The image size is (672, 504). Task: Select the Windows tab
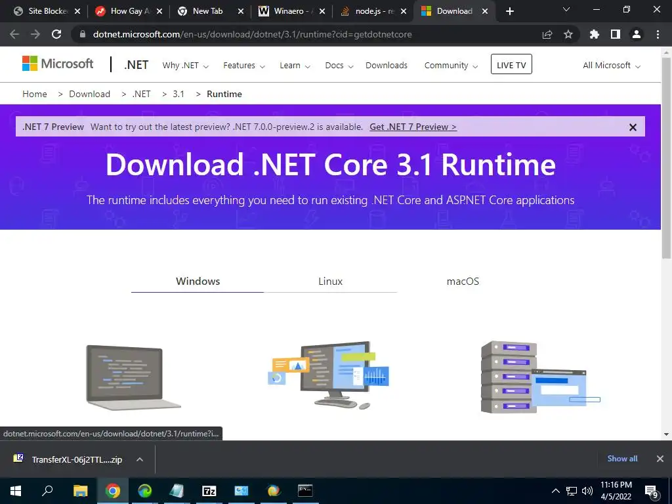click(198, 281)
